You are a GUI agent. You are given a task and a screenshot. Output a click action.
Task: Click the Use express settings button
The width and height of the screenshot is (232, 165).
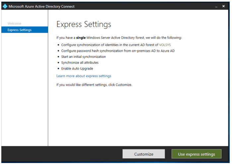[196, 154]
